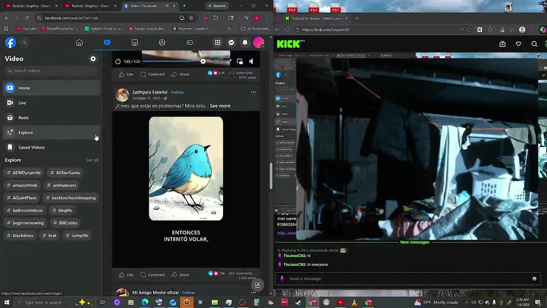Click See all next to Explore
The image size is (547, 308).
(x=92, y=160)
